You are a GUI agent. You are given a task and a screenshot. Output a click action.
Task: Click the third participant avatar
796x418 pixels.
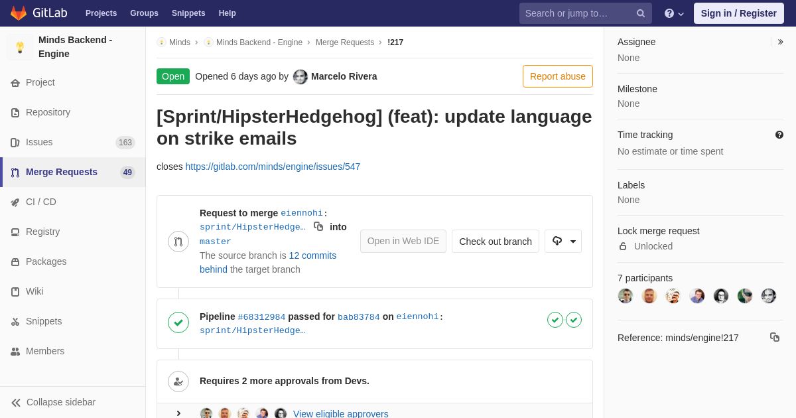(673, 296)
